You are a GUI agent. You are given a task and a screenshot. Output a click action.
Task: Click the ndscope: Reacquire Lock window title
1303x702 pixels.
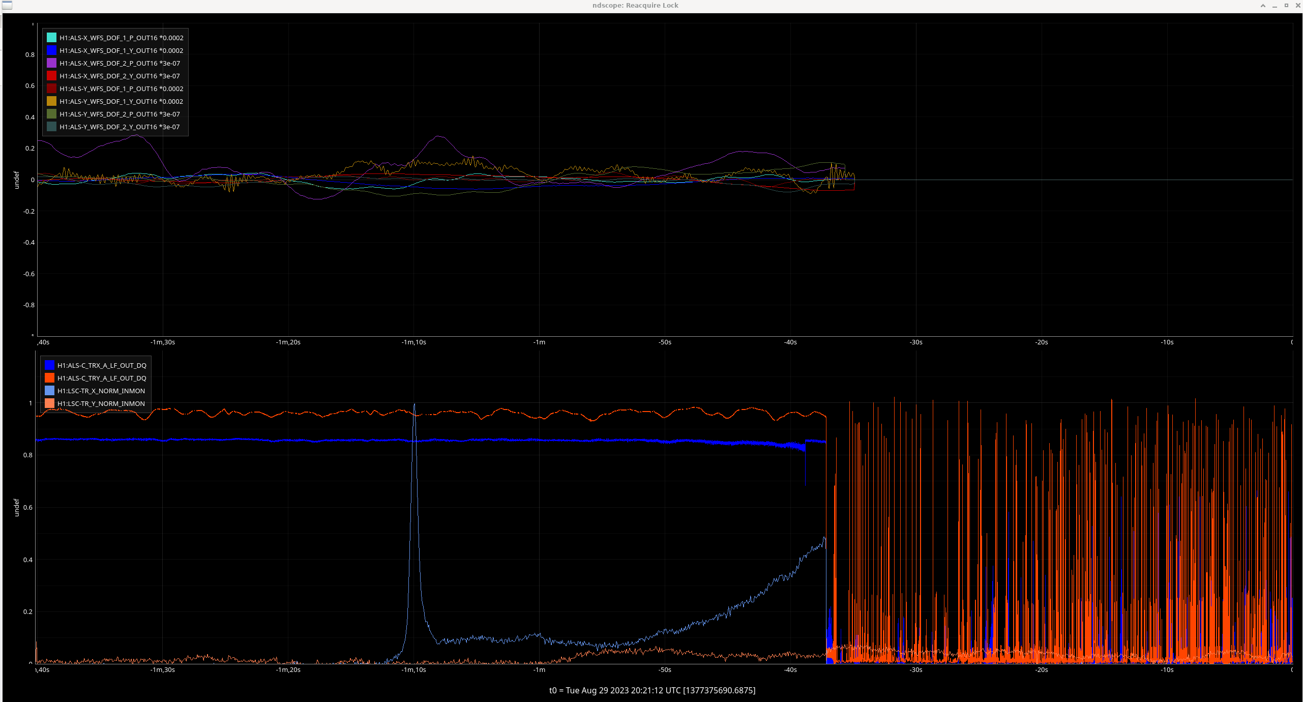tap(635, 6)
